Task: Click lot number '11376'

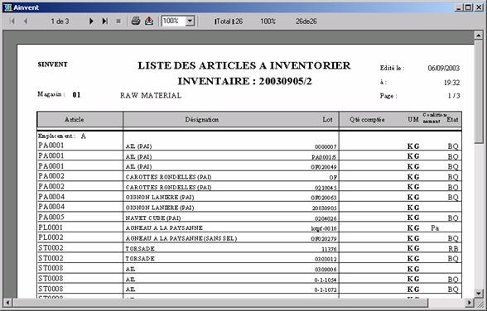Action: (x=330, y=249)
